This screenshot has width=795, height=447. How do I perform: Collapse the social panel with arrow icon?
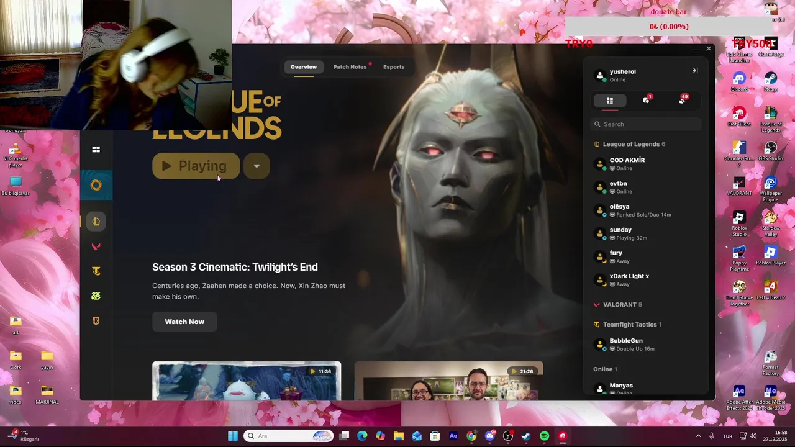[695, 71]
